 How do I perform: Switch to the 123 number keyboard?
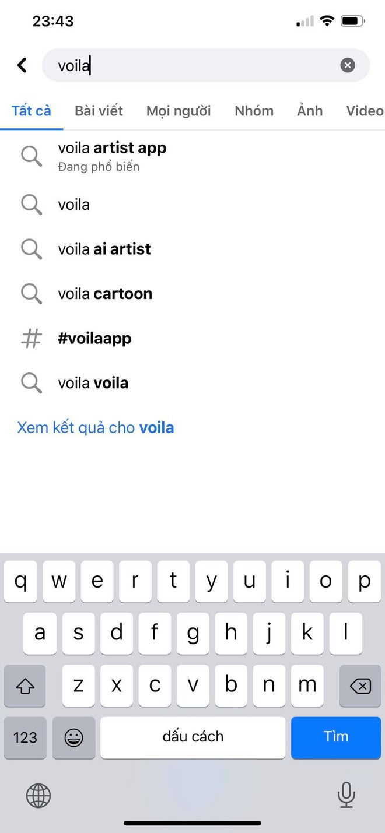25,737
